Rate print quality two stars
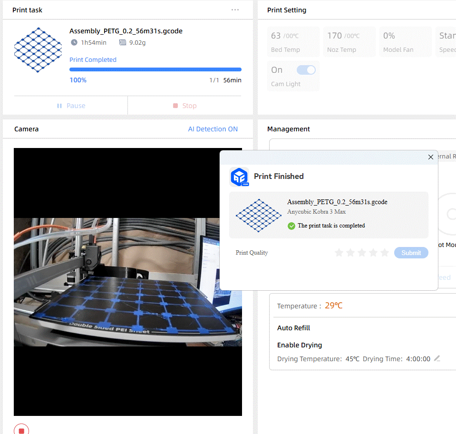Image resolution: width=456 pixels, height=434 pixels. tap(350, 252)
